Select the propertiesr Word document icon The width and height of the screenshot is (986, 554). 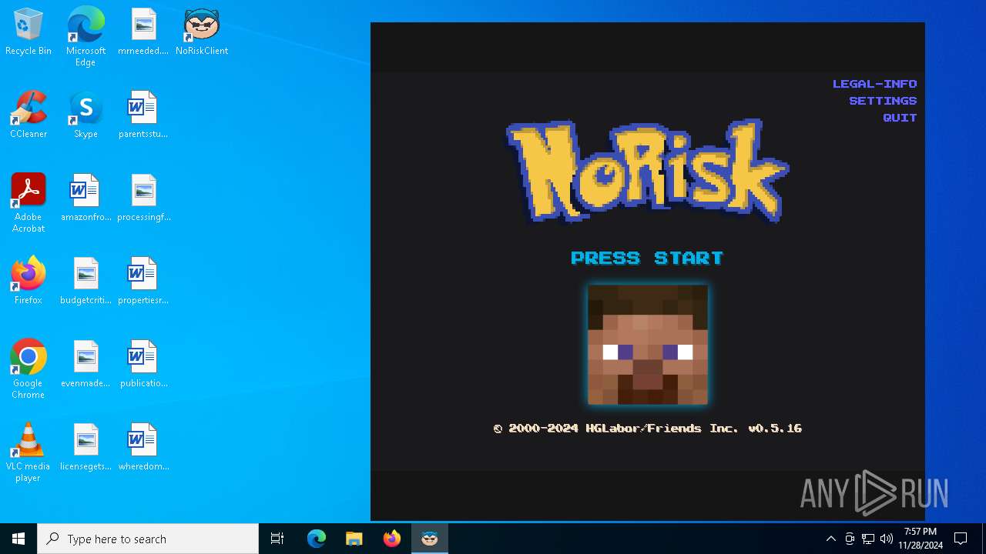pos(143,282)
